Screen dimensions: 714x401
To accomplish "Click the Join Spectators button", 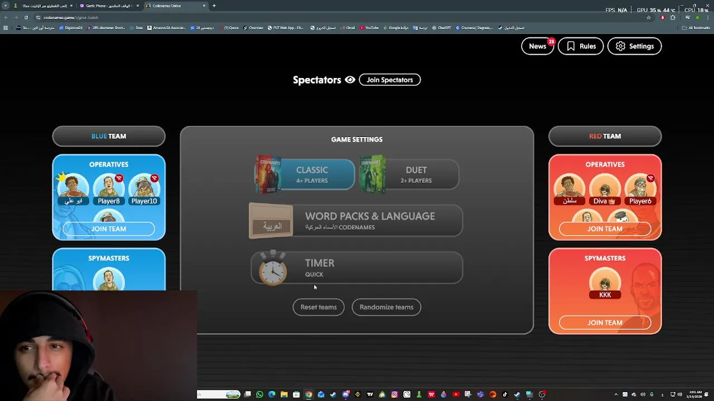I will [x=389, y=80].
